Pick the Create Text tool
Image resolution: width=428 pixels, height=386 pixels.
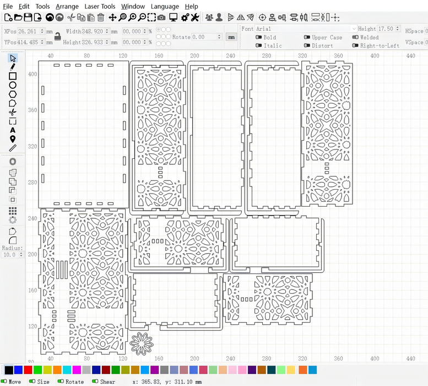13,130
